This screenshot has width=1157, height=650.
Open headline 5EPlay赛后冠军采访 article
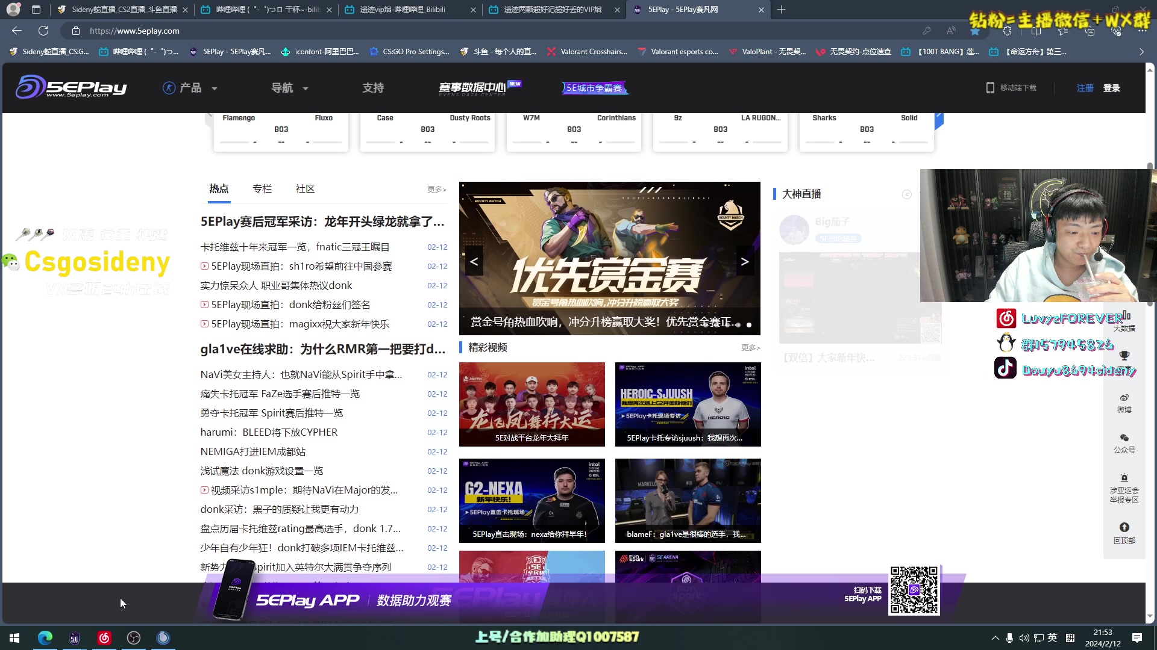click(x=322, y=221)
